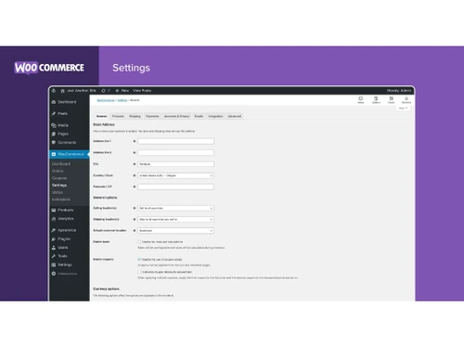Click help tip beside Default customer location
Image resolution: width=464 pixels, height=348 pixels.
tap(135, 231)
